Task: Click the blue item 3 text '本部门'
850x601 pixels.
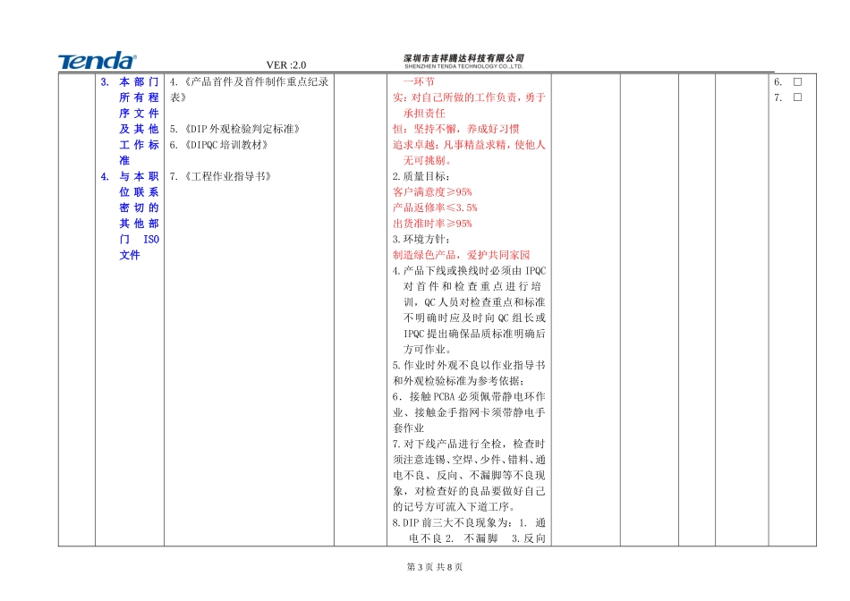Action: pyautogui.click(x=139, y=81)
